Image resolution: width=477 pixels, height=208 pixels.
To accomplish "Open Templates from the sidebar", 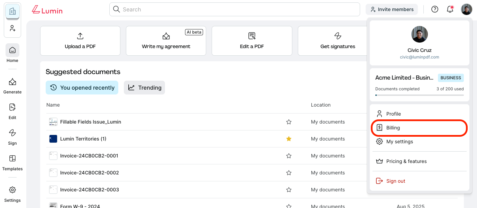I will pyautogui.click(x=12, y=163).
